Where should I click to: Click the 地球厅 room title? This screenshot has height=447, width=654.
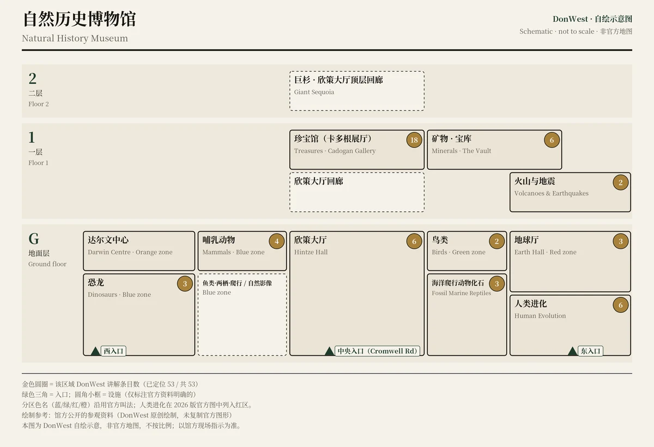[526, 240]
